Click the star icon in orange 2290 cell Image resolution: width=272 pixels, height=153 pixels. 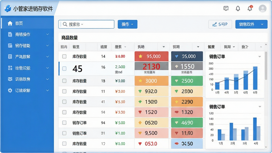176,102
